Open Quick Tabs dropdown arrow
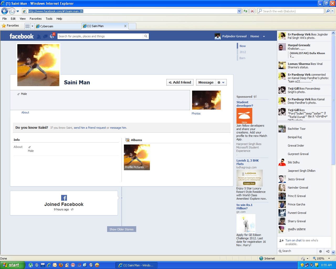 point(32,26)
